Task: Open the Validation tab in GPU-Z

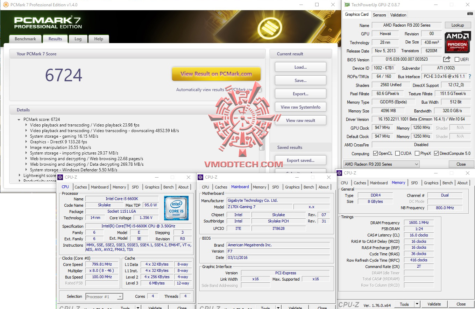Action: tap(398, 15)
